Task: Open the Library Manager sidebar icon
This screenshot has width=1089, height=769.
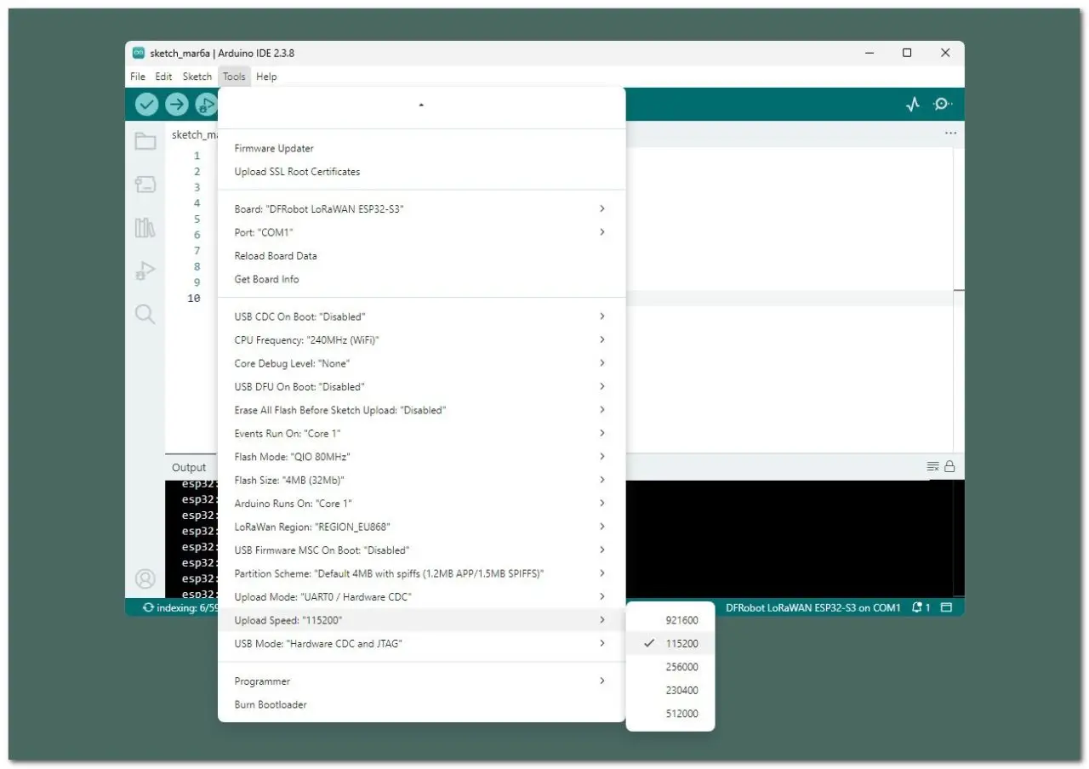Action: point(145,228)
